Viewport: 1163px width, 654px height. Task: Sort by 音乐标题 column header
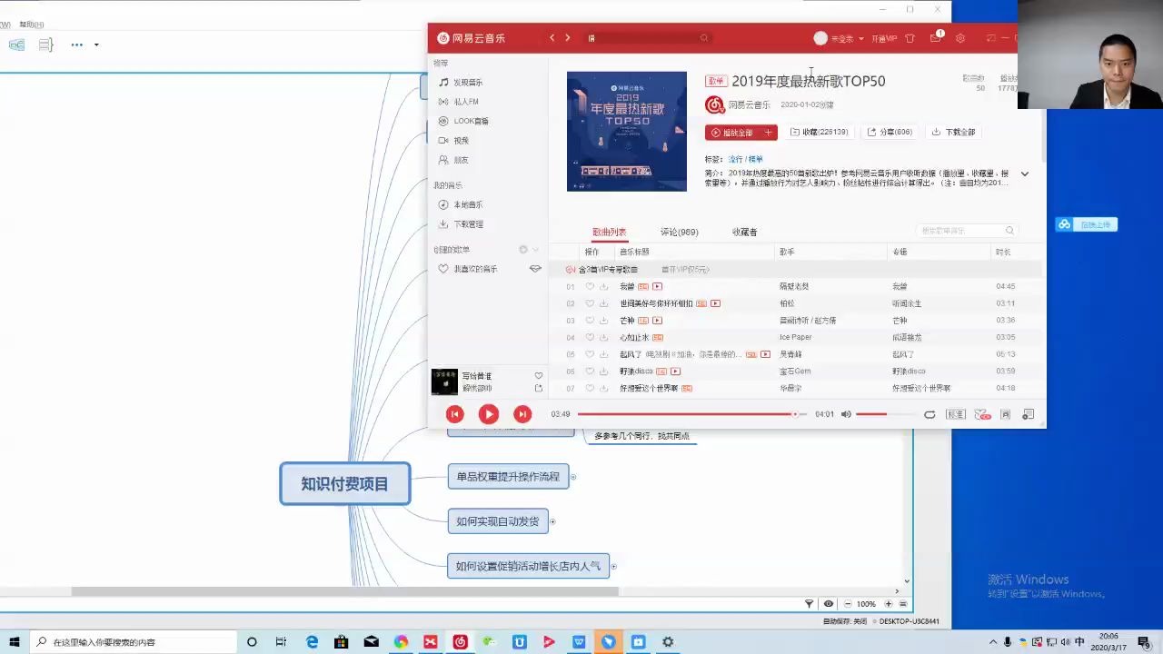pyautogui.click(x=634, y=252)
